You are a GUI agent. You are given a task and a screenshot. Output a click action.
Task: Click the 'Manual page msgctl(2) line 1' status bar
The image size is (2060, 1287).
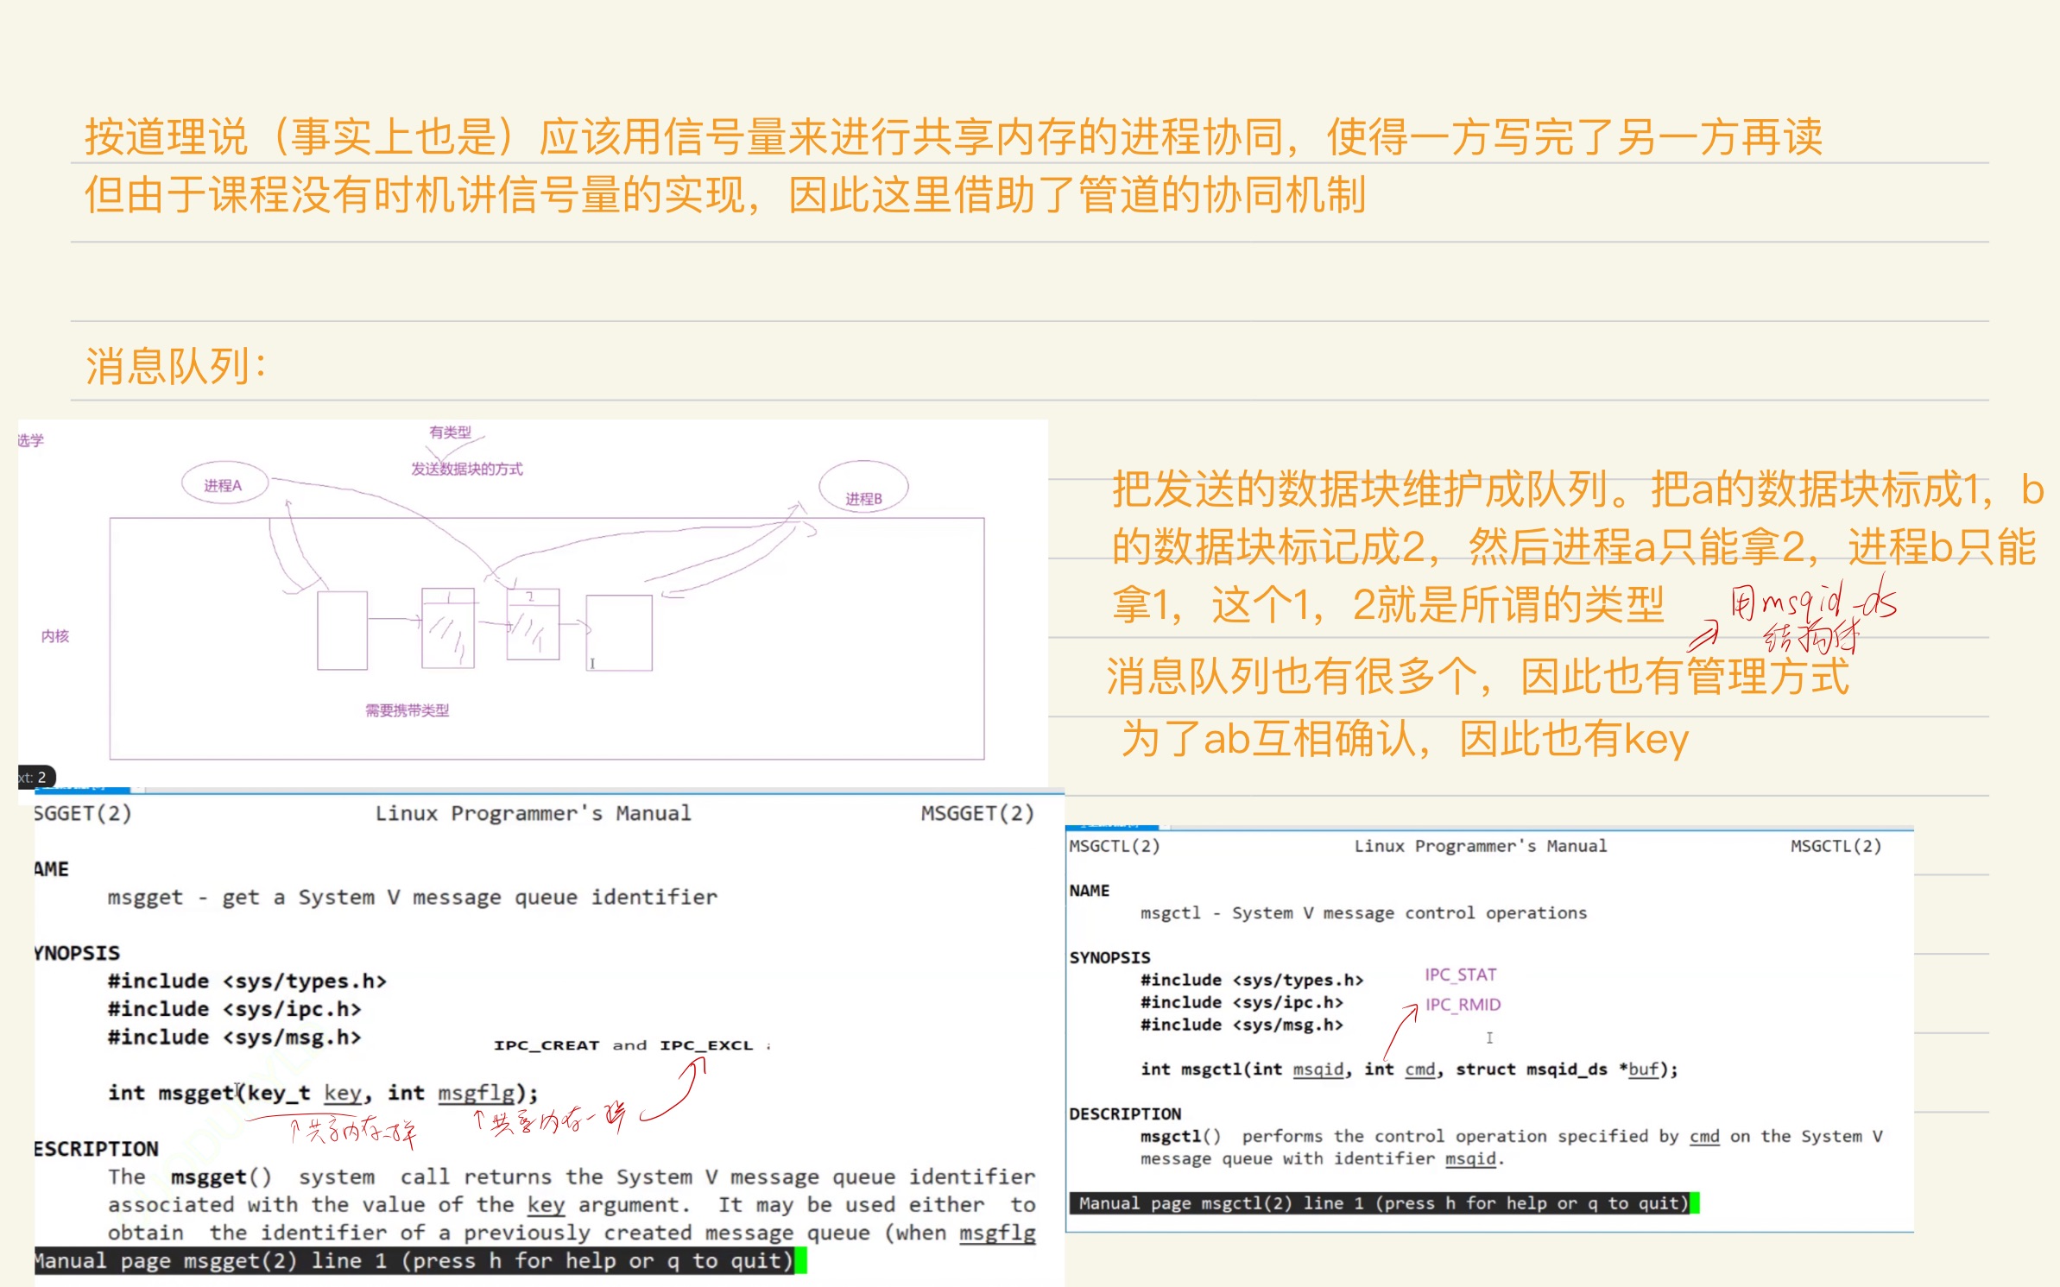(x=1381, y=1202)
